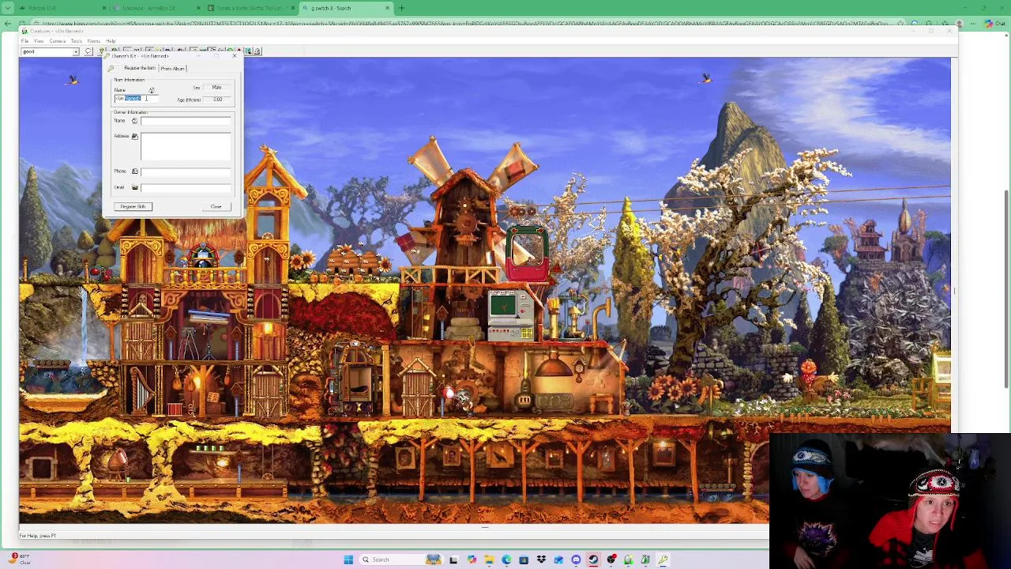Image resolution: width=1011 pixels, height=569 pixels.
Task: Open the Camera menu
Action: coord(58,41)
